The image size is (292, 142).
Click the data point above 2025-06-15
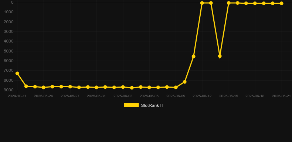pyautogui.click(x=229, y=3)
